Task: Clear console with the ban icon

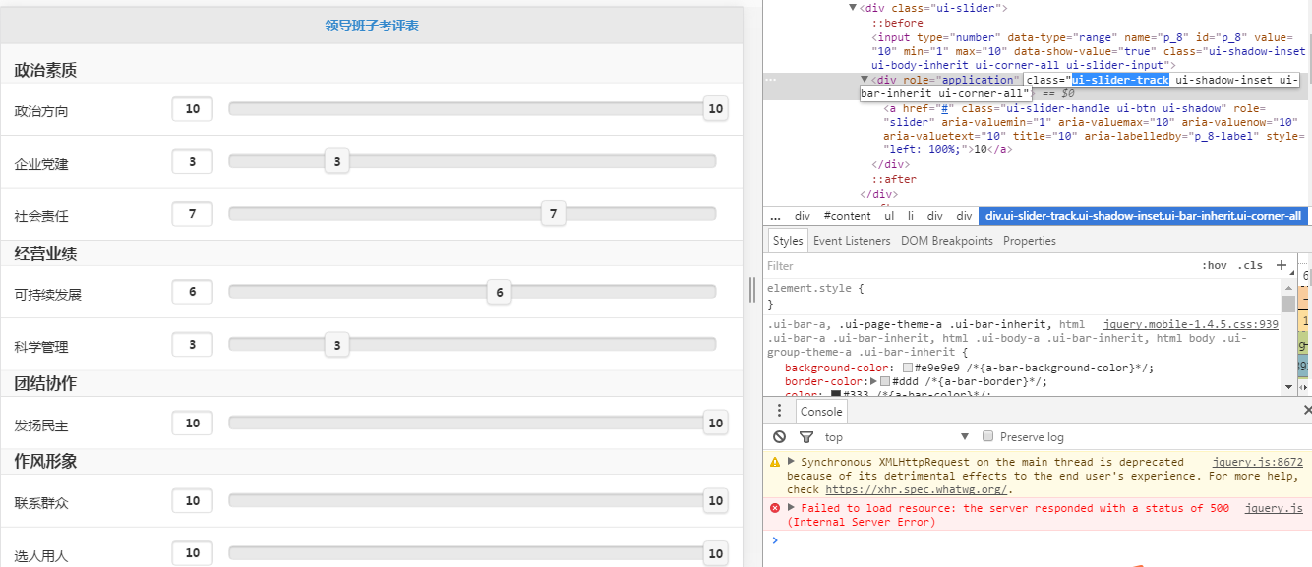Action: 779,436
